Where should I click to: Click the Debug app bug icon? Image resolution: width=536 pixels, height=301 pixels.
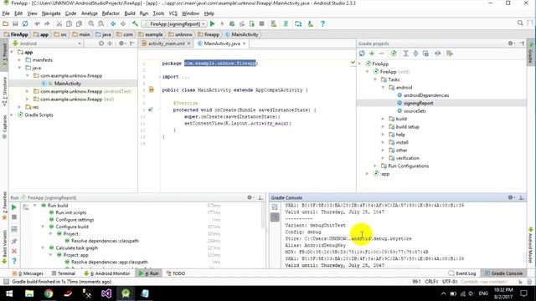232,24
